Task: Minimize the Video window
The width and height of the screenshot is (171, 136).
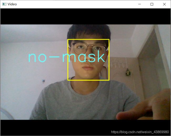Action: [x=140, y=4]
